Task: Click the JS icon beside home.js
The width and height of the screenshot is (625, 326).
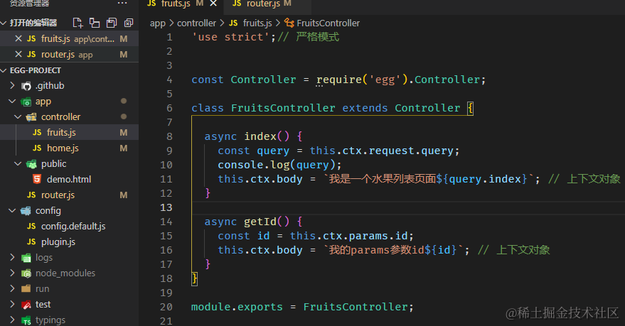Action: point(37,148)
